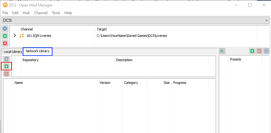Close the Open Mod Manager window
Screen dimensions: 271x133
(x=264, y=5)
